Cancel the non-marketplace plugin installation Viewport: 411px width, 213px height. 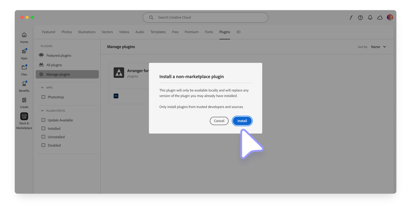click(219, 121)
